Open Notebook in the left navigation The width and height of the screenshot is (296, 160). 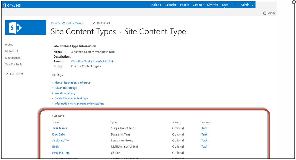(12, 51)
